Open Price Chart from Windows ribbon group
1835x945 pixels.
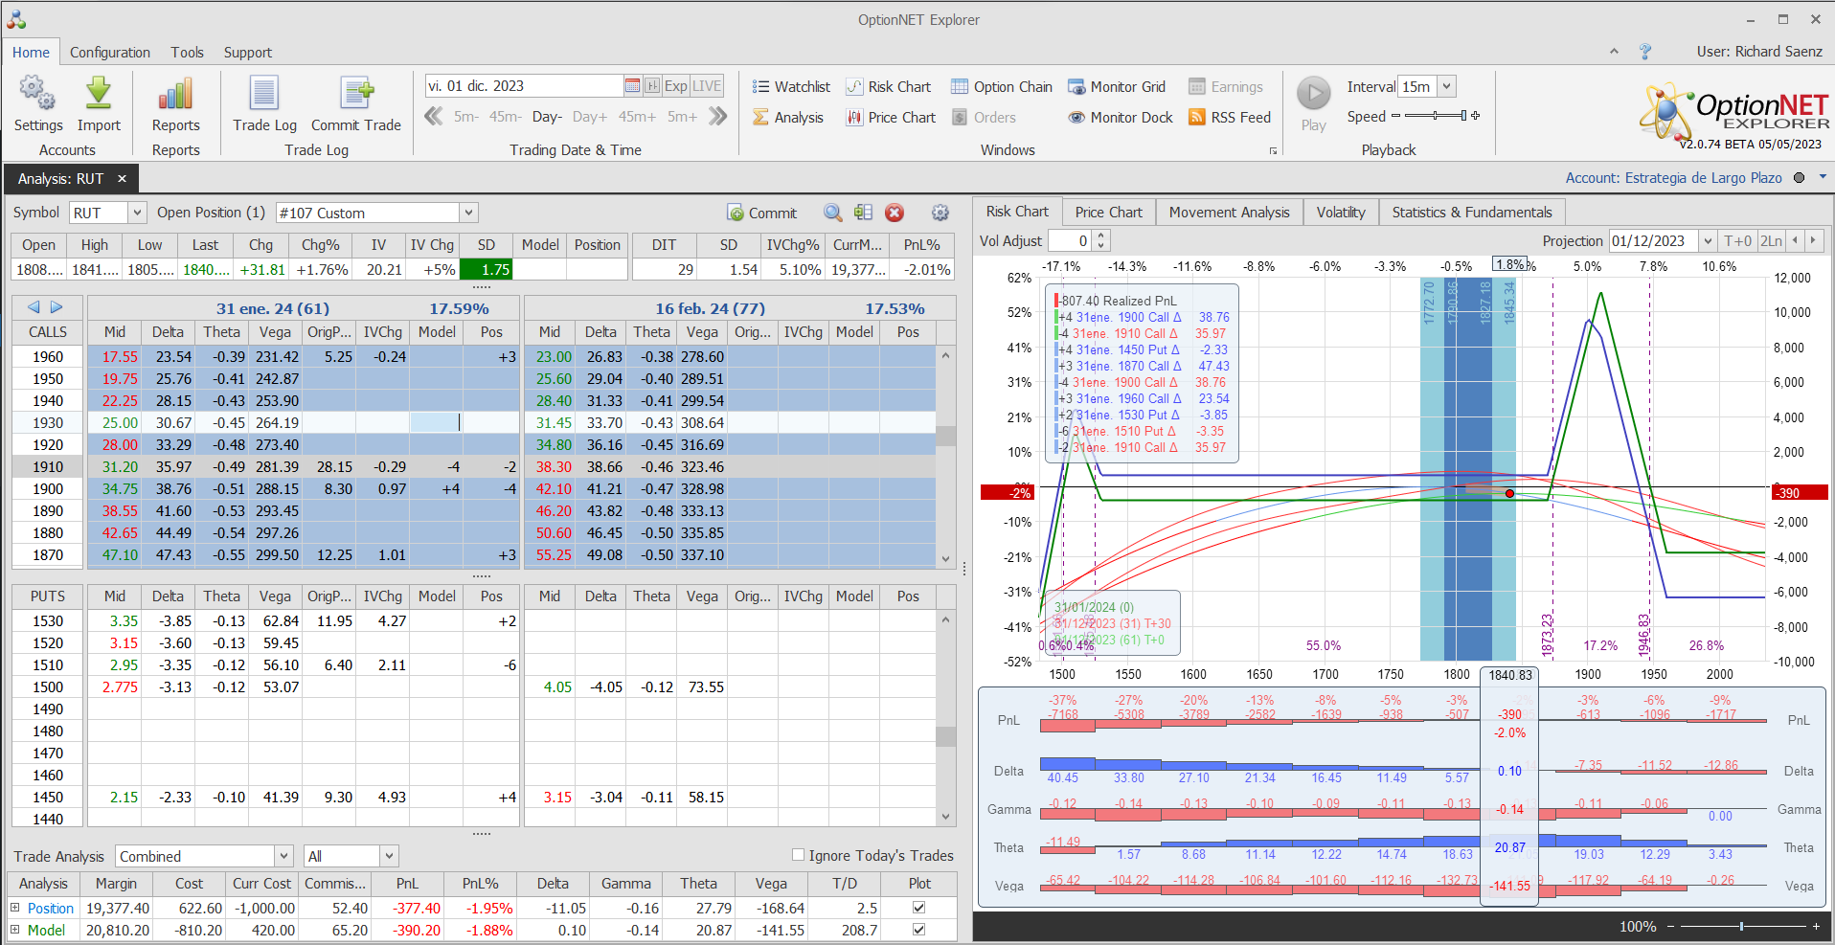891,118
